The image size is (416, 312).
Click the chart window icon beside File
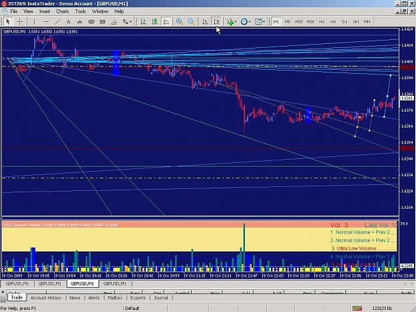[x=5, y=11]
